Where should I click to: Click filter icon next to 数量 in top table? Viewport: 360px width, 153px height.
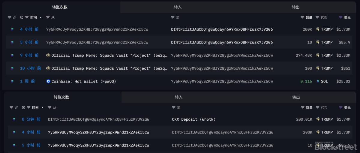(x=302, y=18)
